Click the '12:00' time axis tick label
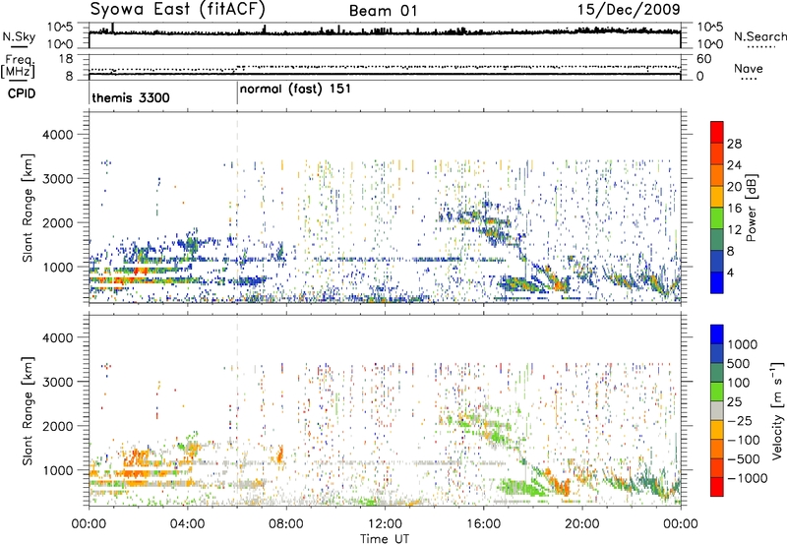The image size is (787, 545). (385, 524)
